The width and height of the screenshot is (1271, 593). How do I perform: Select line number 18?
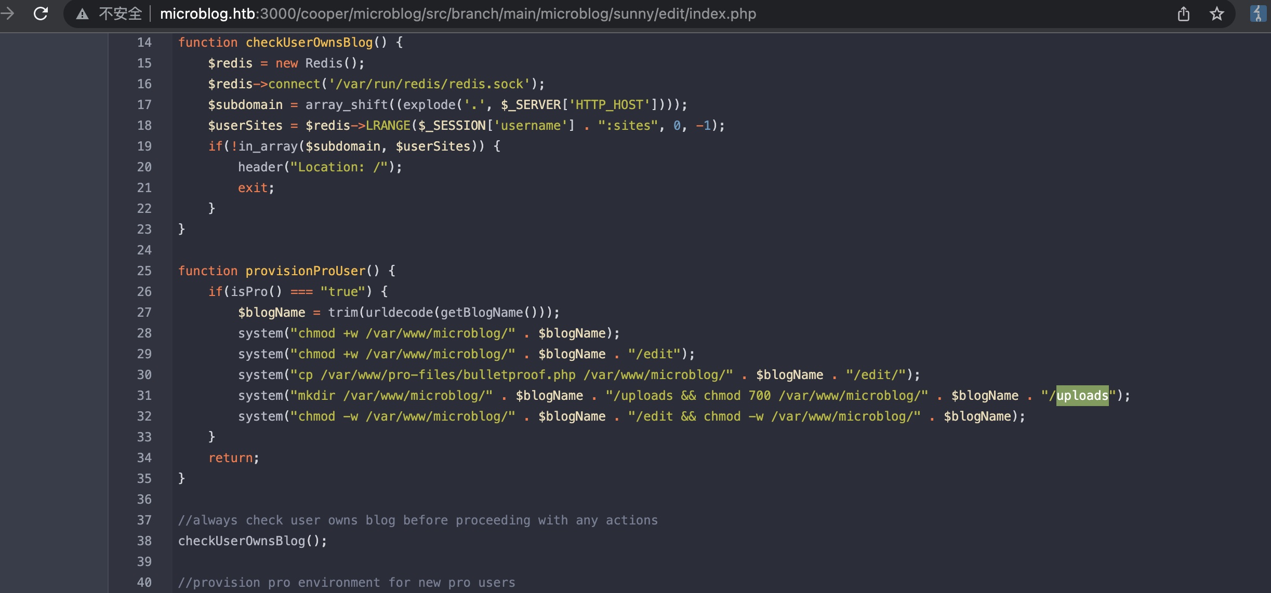144,126
